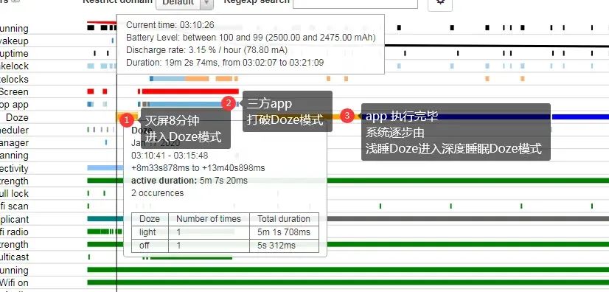Click the 'Duration: 19m 2s 74ms' line
This screenshot has width=609, height=292.
[225, 63]
